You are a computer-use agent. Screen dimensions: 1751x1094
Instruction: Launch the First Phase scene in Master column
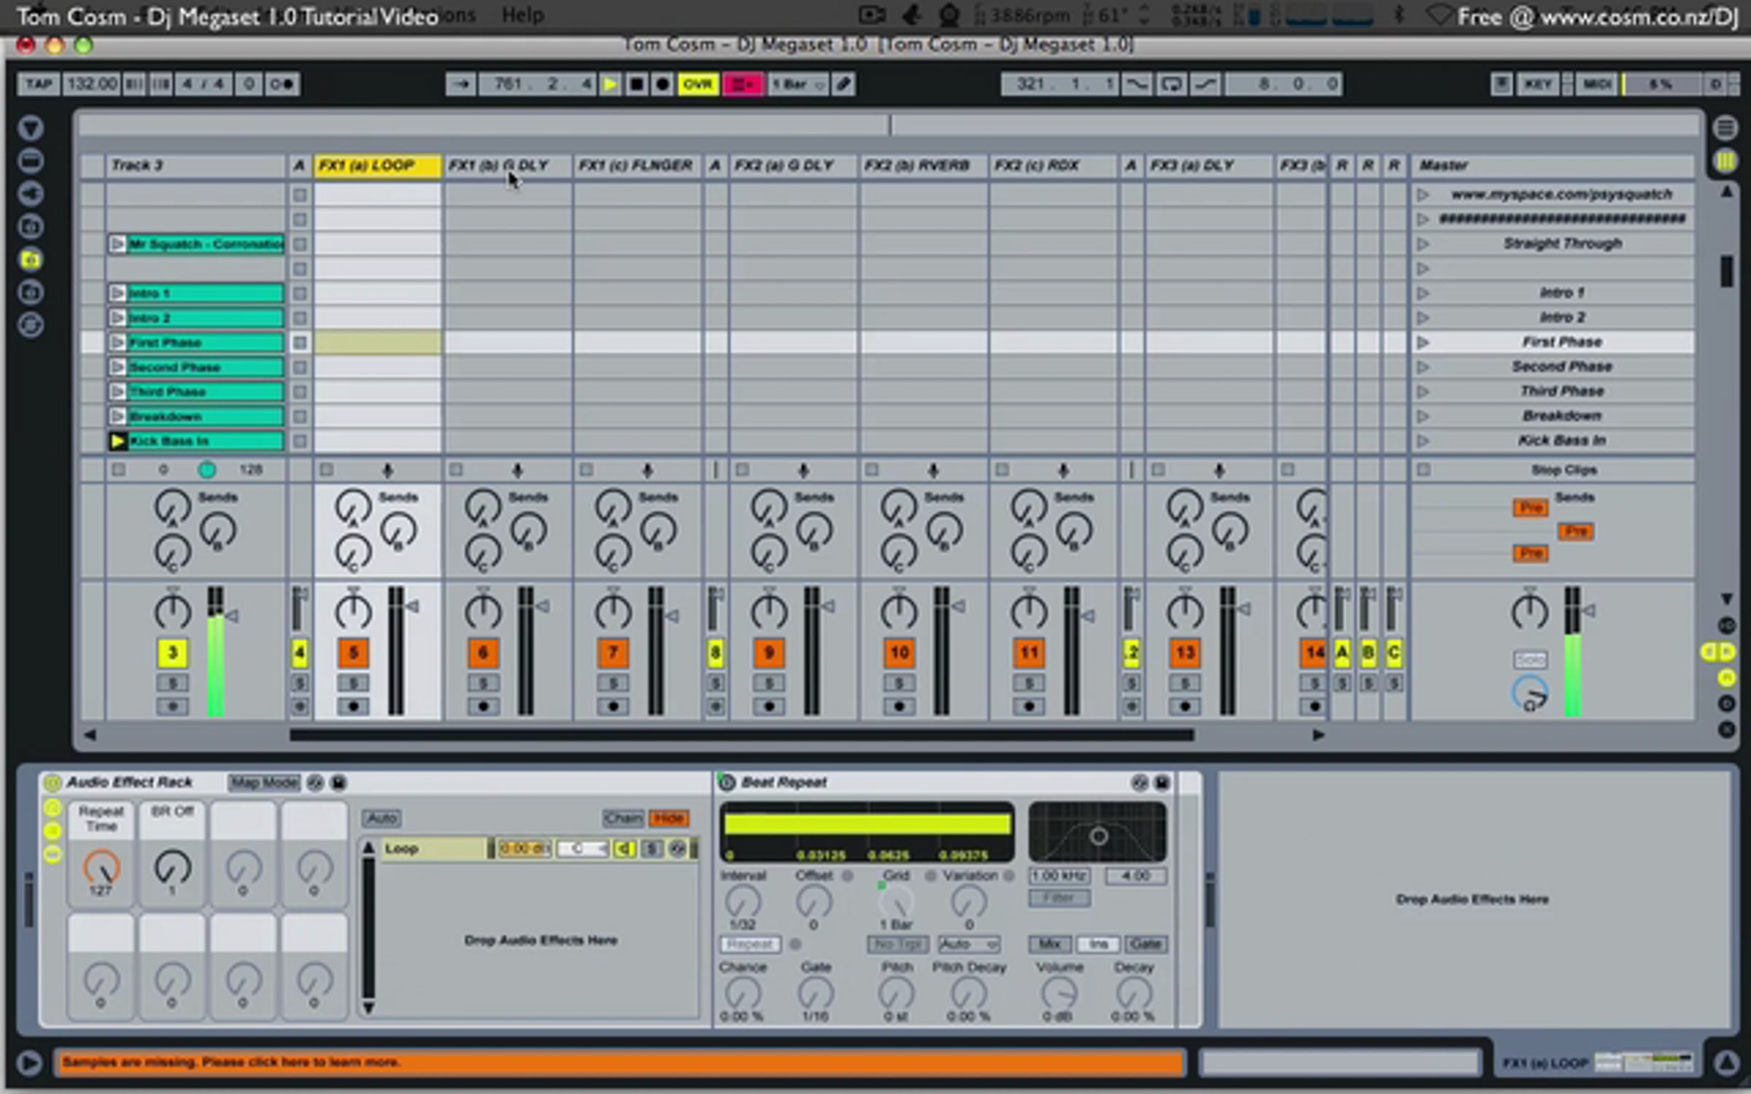[x=1423, y=342]
